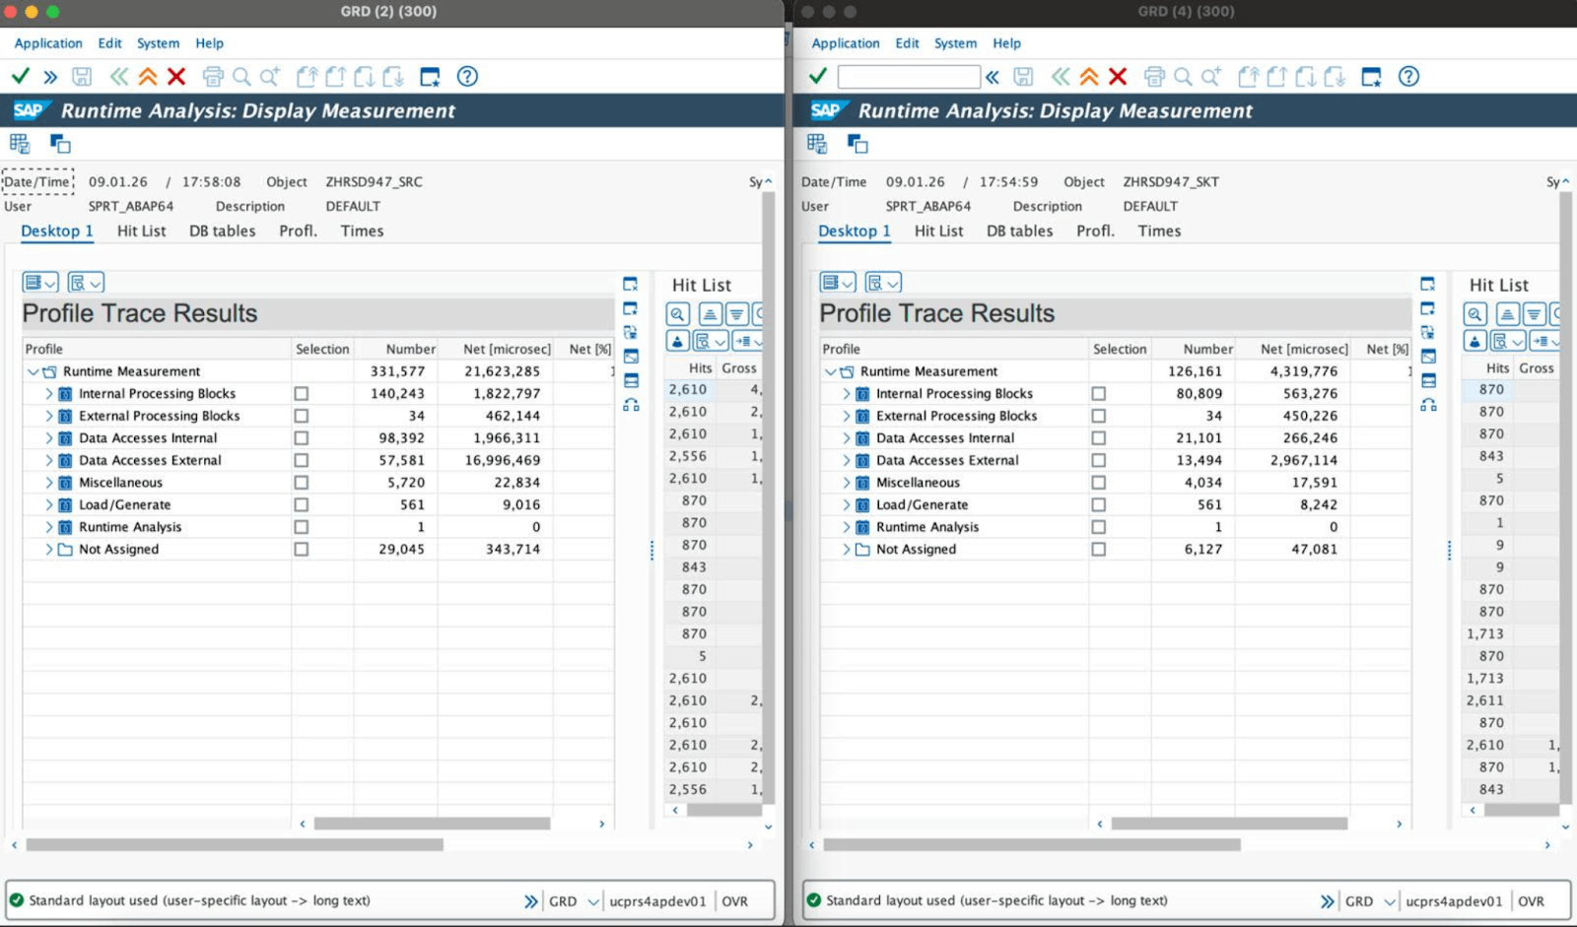
Task: Tick the Miscellaneous selection checkbox
Action: pos(301,482)
